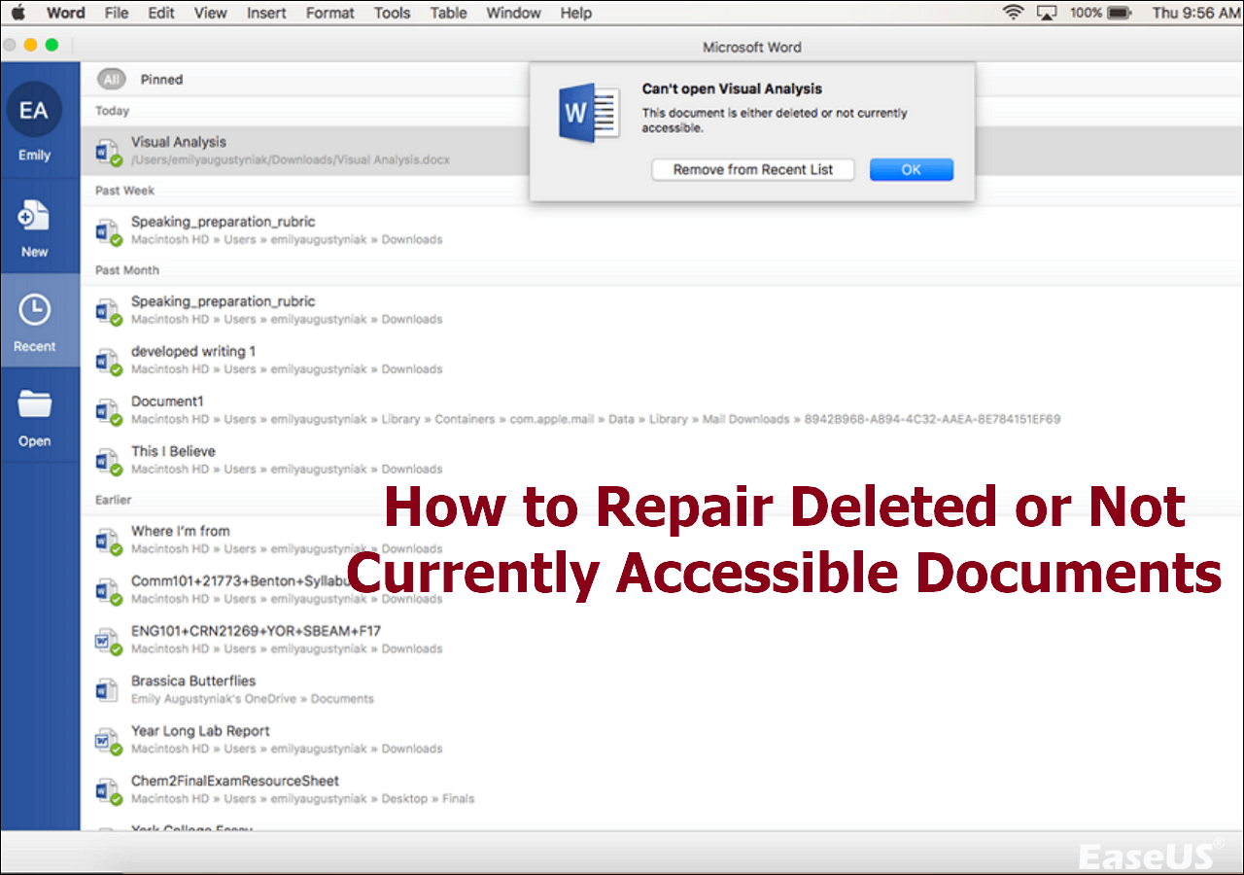The height and width of the screenshot is (875, 1244).
Task: Select the Document1 file icon
Action: click(107, 410)
